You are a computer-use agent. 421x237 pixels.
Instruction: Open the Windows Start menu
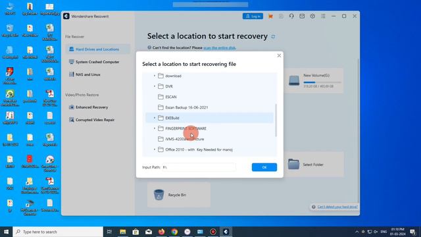6,232
